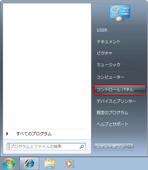Screen dimensions: 148x170
Task: Open ドキュメント from the Start menu
Action: [109, 42]
